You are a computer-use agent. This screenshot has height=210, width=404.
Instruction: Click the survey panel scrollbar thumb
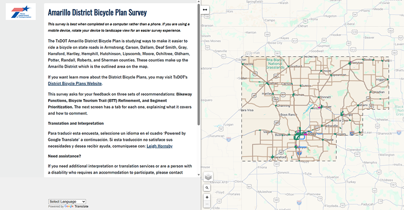click(x=199, y=65)
